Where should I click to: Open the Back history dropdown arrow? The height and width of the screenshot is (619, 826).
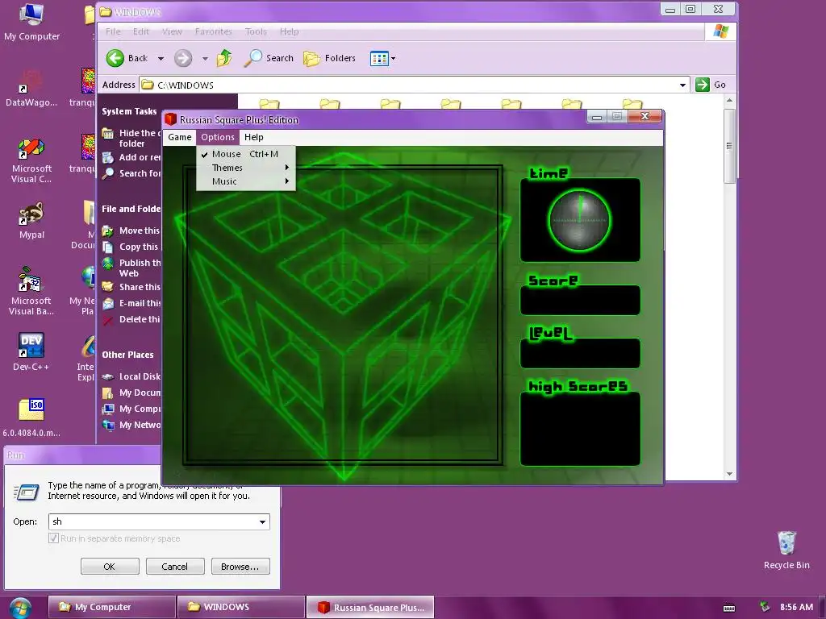[x=161, y=58]
